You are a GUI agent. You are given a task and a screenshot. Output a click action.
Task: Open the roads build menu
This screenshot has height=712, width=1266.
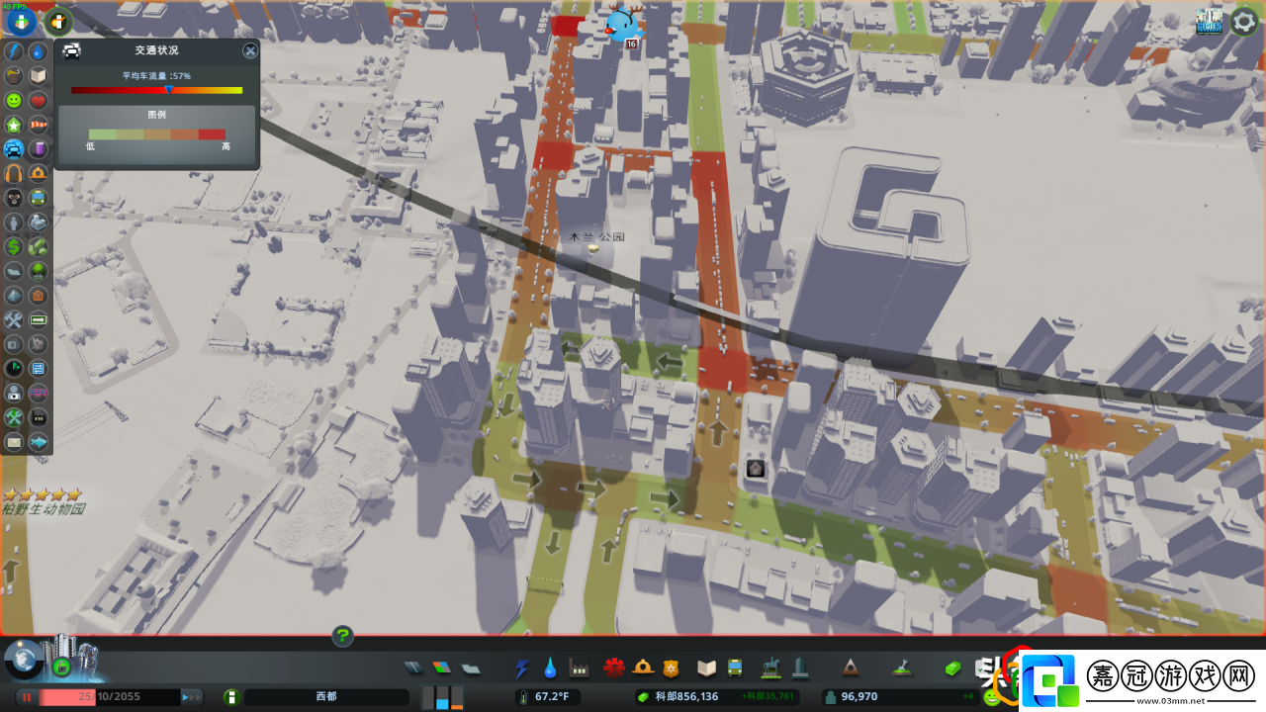click(413, 669)
